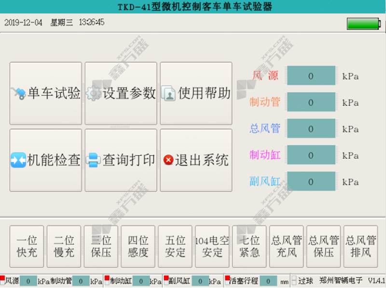Open 查询打印 printer query
The height and width of the screenshot is (288, 386).
pyautogui.click(x=121, y=160)
